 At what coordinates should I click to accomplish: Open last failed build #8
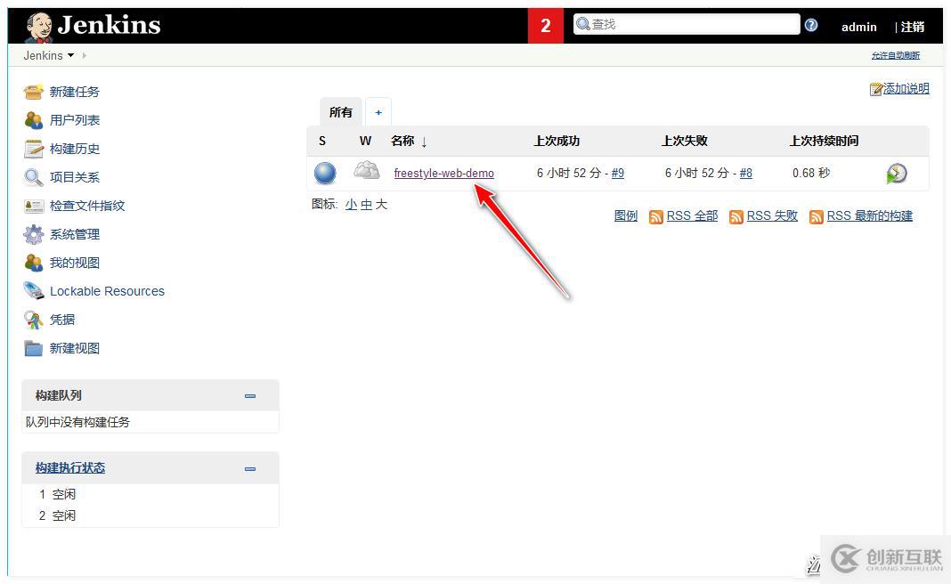coord(746,173)
